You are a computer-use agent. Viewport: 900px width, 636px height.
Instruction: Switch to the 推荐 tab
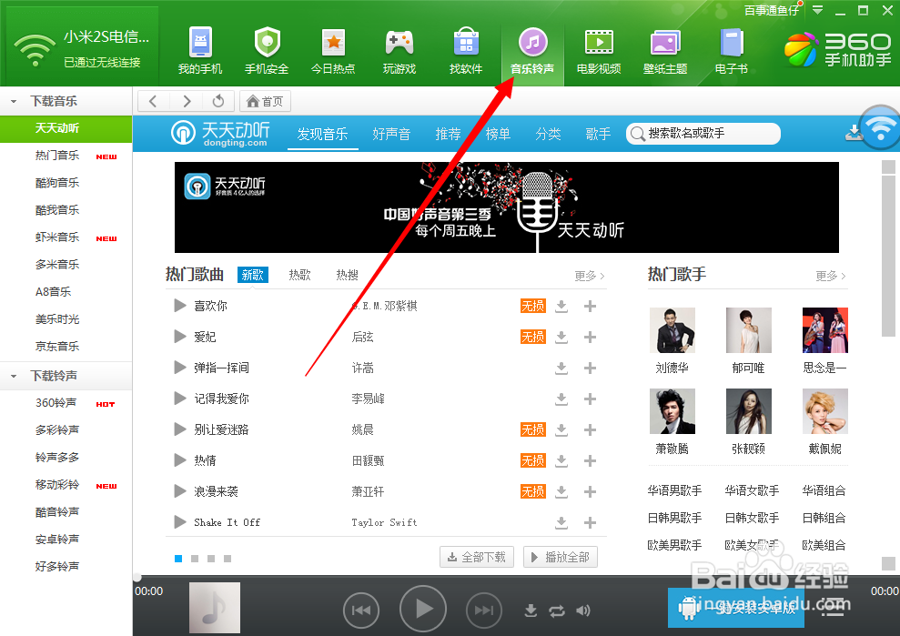tap(449, 134)
